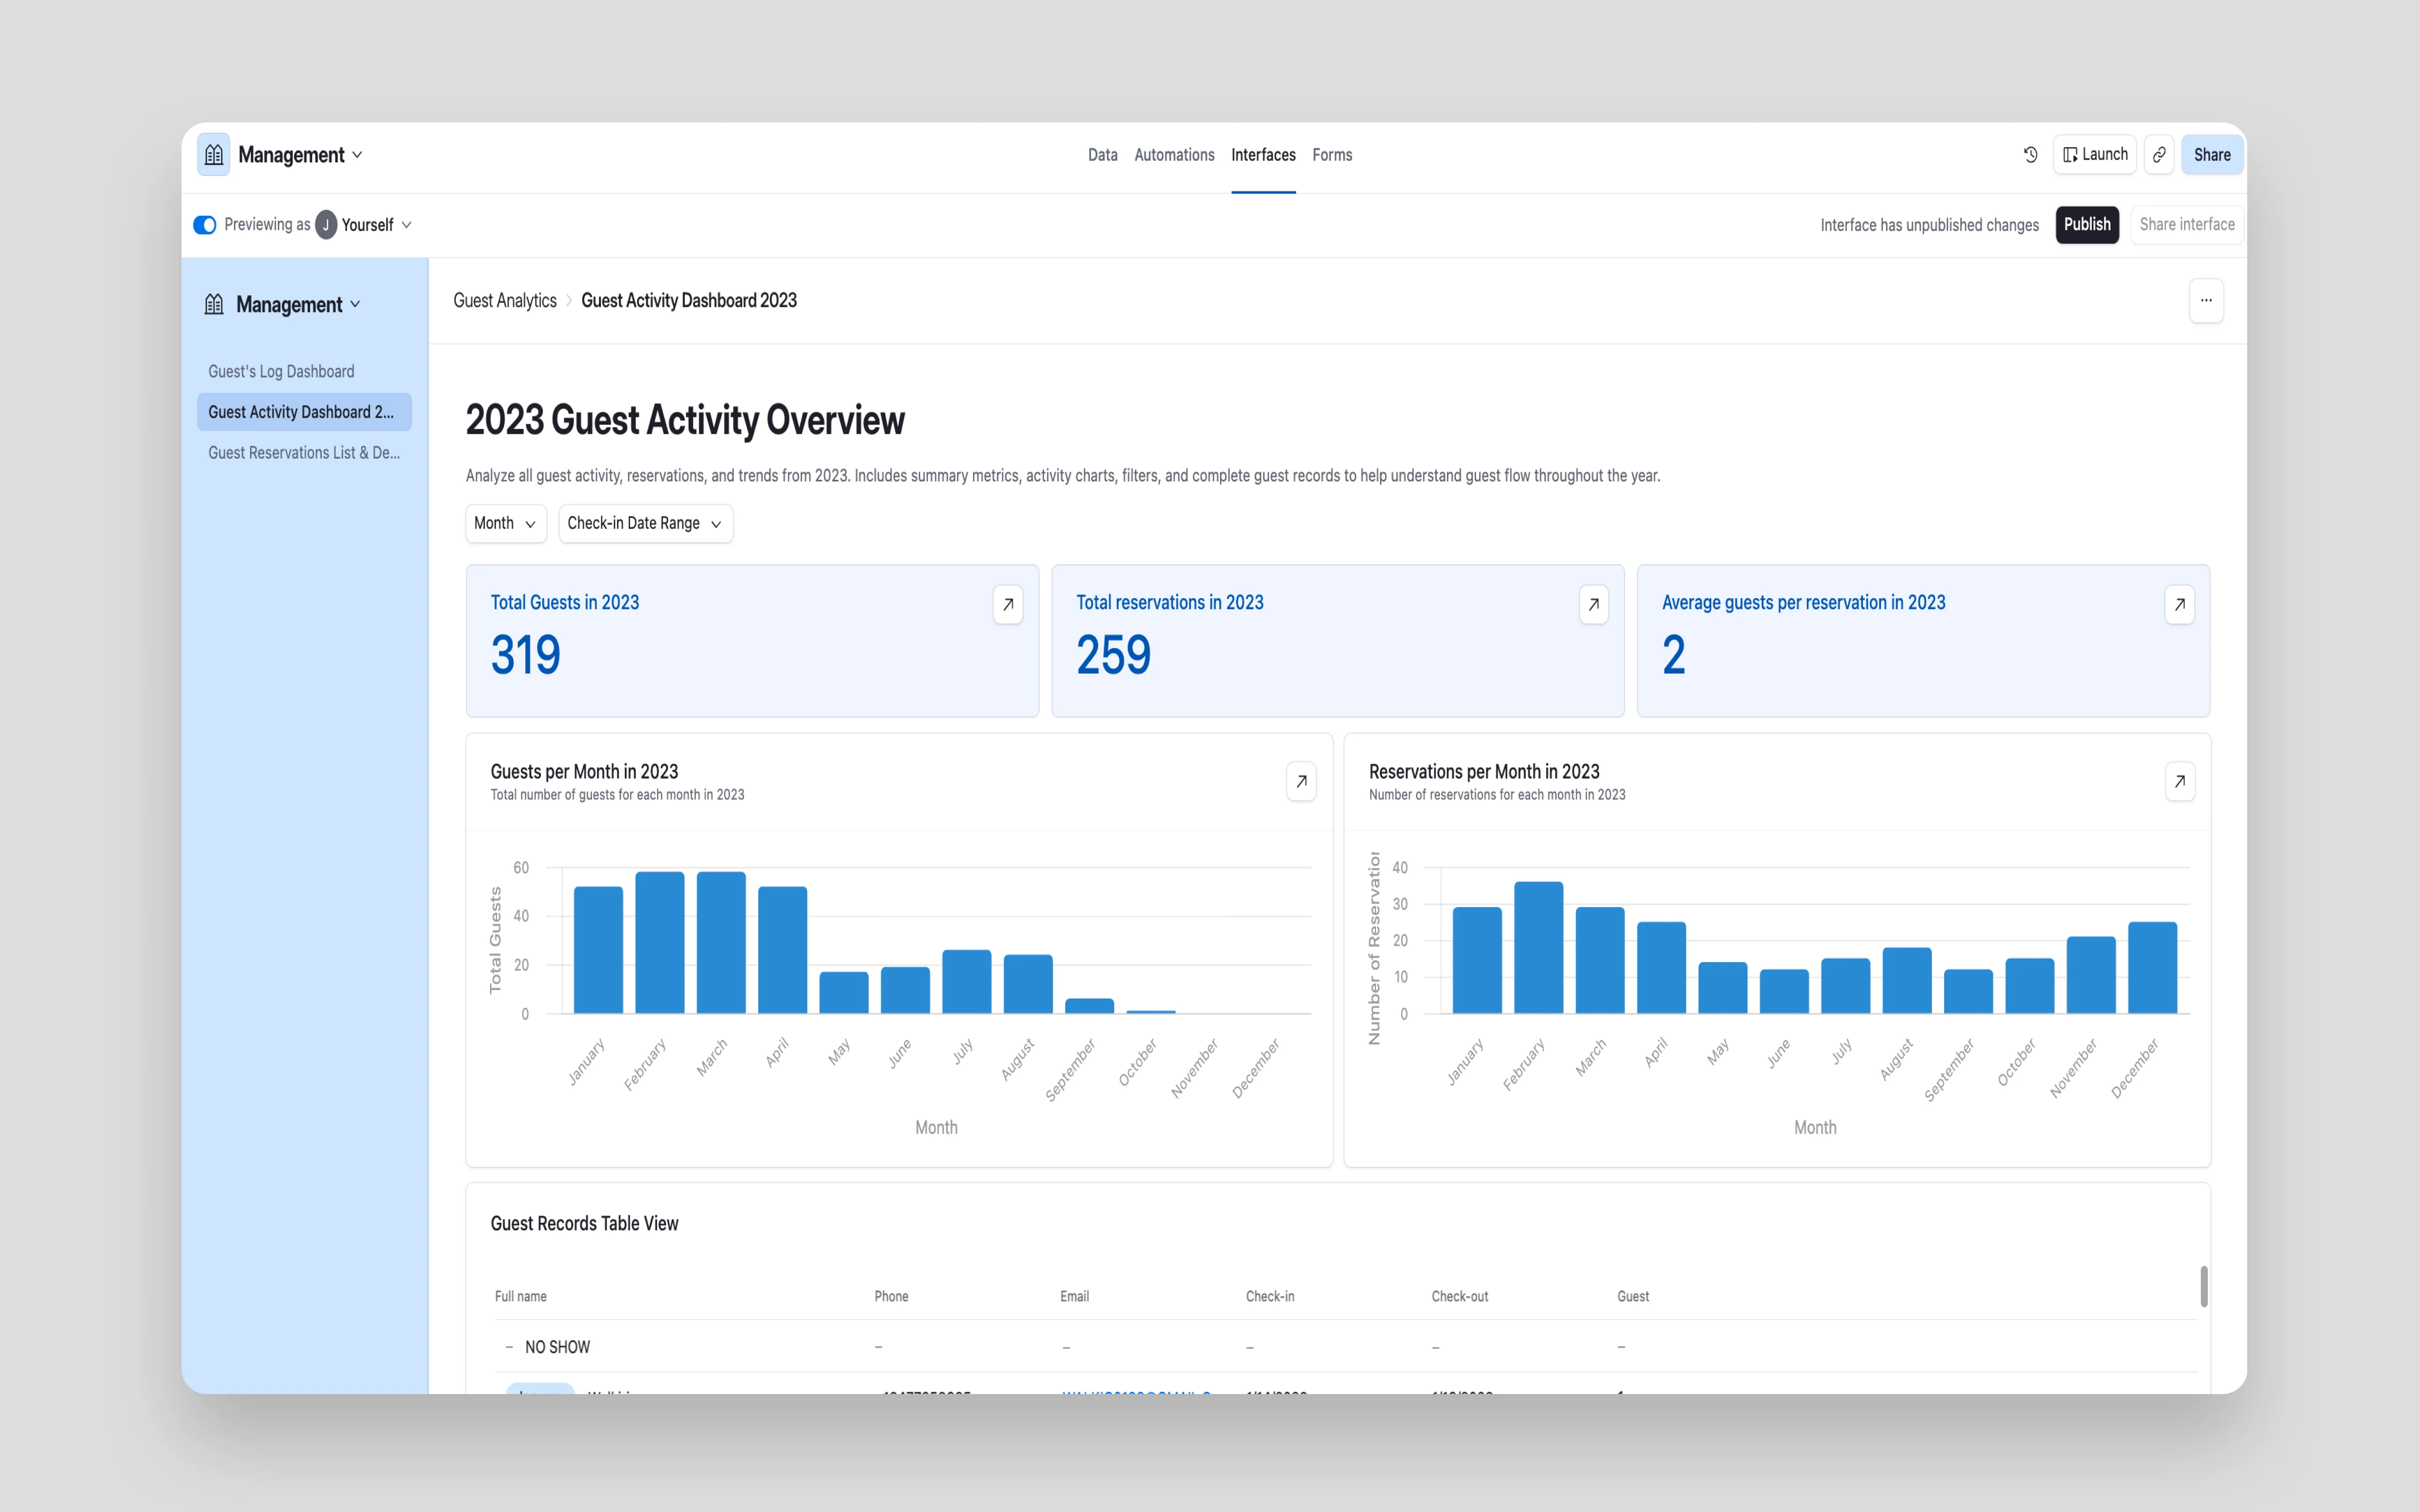2420x1512 pixels.
Task: Expand the Total reservations in 2023 card
Action: [1593, 604]
